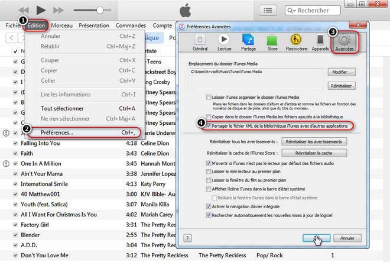390x262 pixels.
Task: Click the rewind (previous track) button
Action: click(23, 10)
